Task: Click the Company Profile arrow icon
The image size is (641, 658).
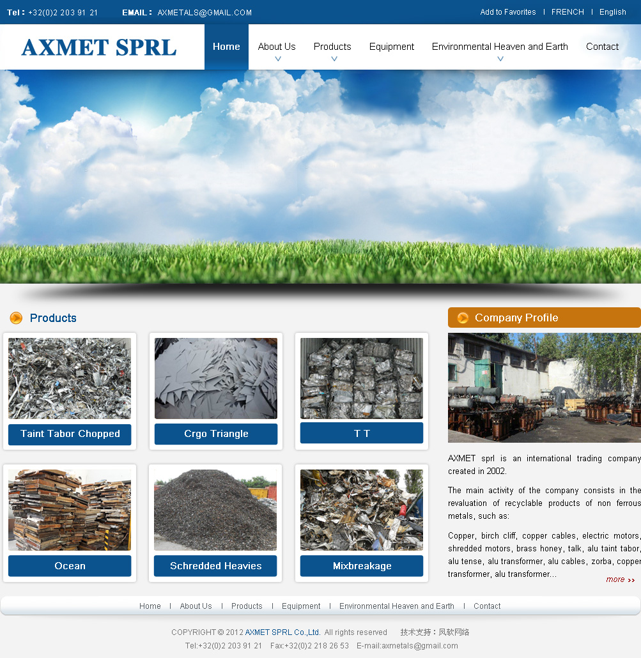Action: coord(463,318)
